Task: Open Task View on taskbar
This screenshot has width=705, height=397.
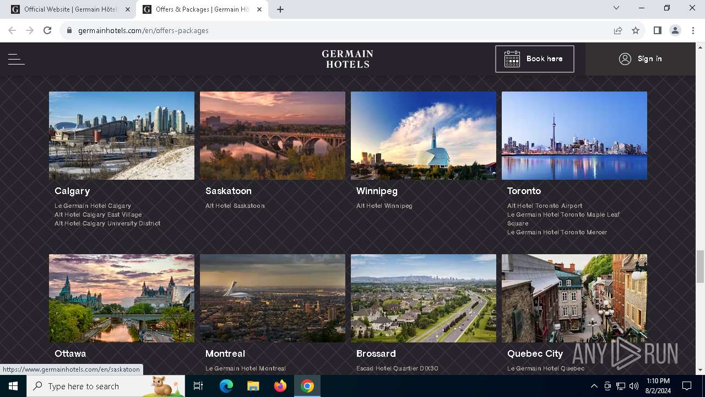Action: click(x=198, y=386)
